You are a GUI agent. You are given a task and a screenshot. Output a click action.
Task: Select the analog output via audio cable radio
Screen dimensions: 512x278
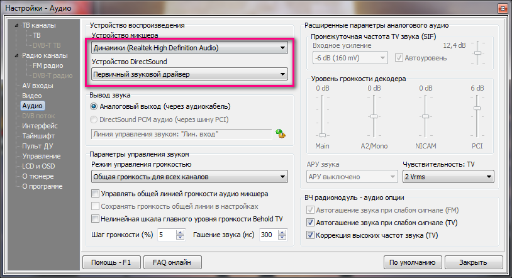pyautogui.click(x=94, y=106)
